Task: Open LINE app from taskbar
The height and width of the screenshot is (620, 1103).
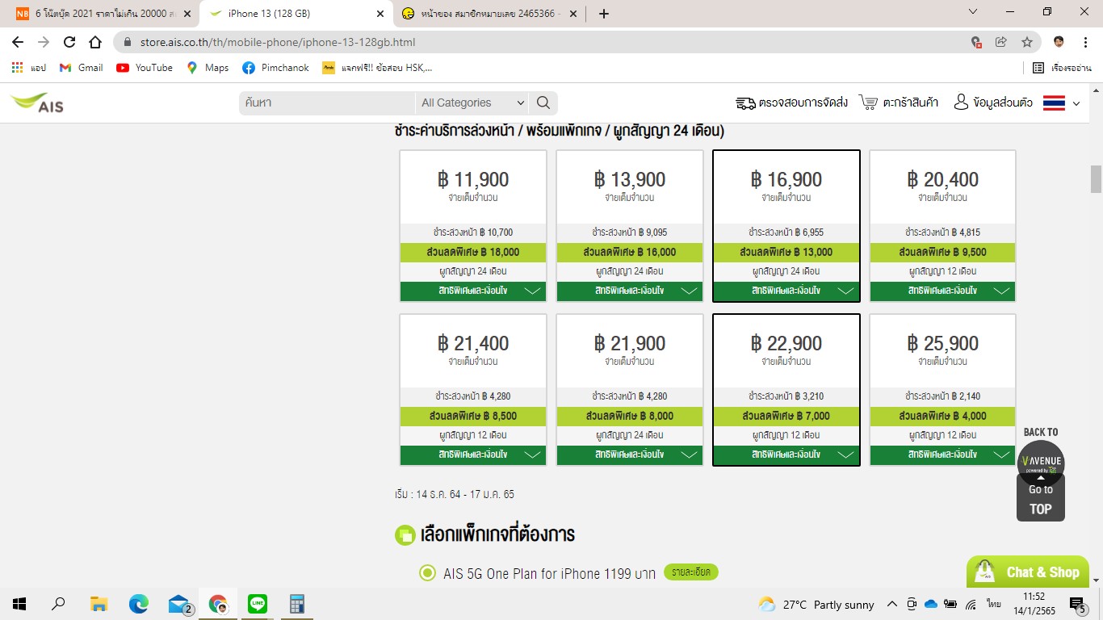Action: 258,604
